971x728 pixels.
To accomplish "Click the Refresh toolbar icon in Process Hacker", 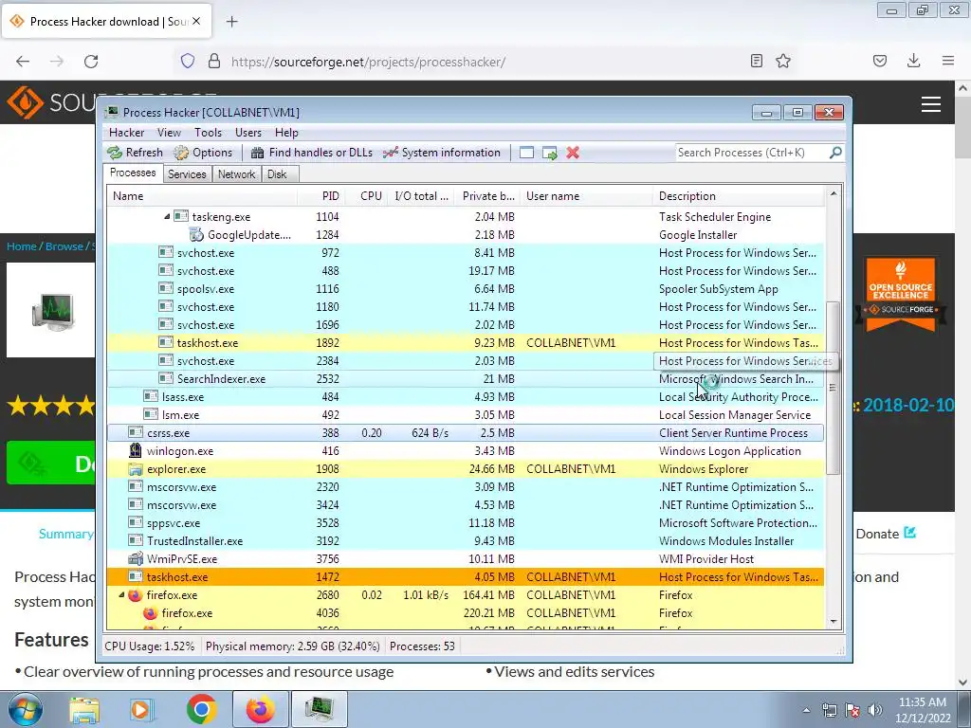I will click(115, 153).
